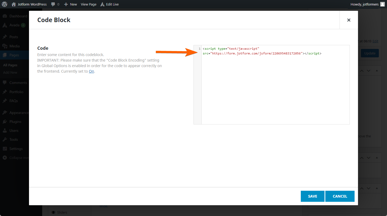Click the Avada logo beside Edit Live
The height and width of the screenshot is (216, 387).
[x=102, y=4]
